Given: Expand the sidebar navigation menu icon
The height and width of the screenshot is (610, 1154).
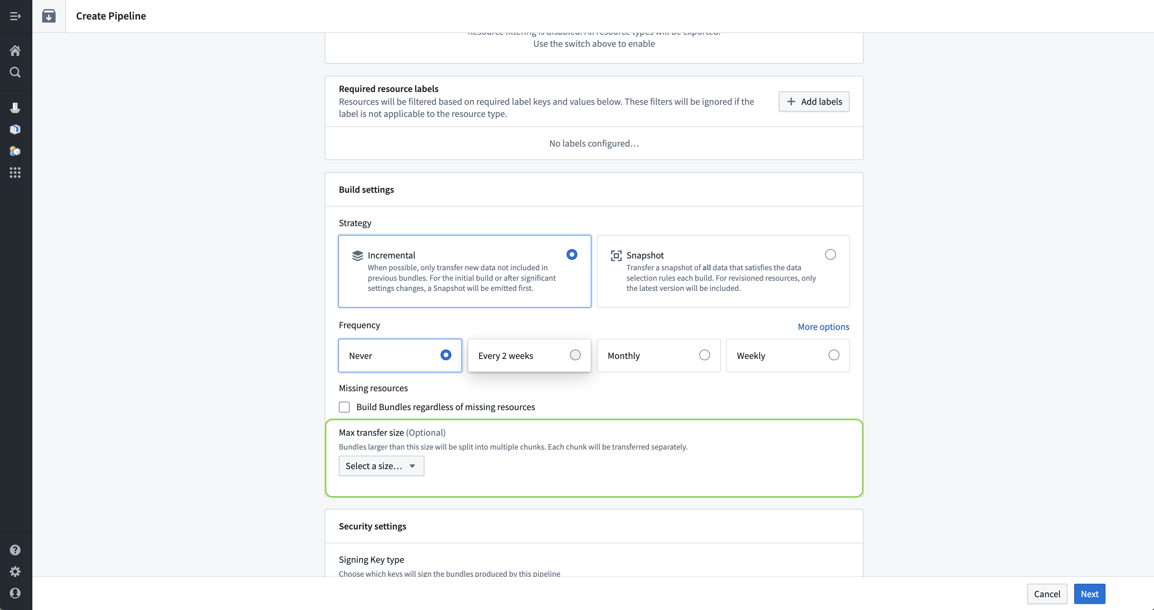Looking at the screenshot, I should (x=15, y=16).
